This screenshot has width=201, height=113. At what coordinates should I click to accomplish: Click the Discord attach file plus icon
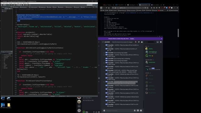[104, 110]
